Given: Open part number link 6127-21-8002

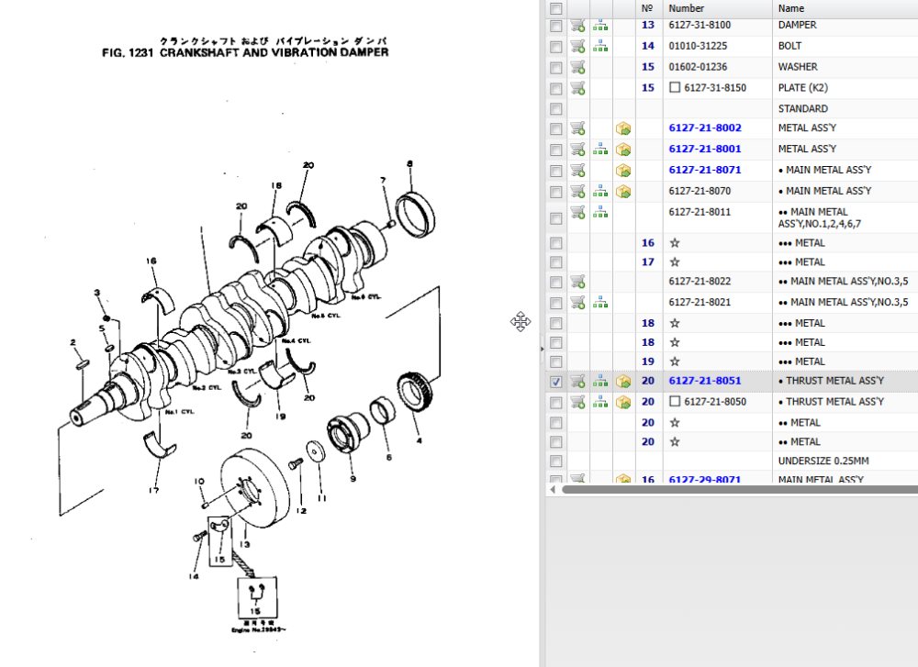Looking at the screenshot, I should click(705, 128).
